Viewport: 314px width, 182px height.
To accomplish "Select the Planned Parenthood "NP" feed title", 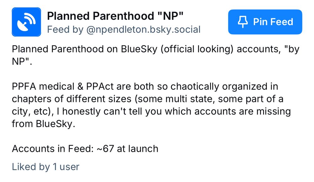I will coord(115,16).
